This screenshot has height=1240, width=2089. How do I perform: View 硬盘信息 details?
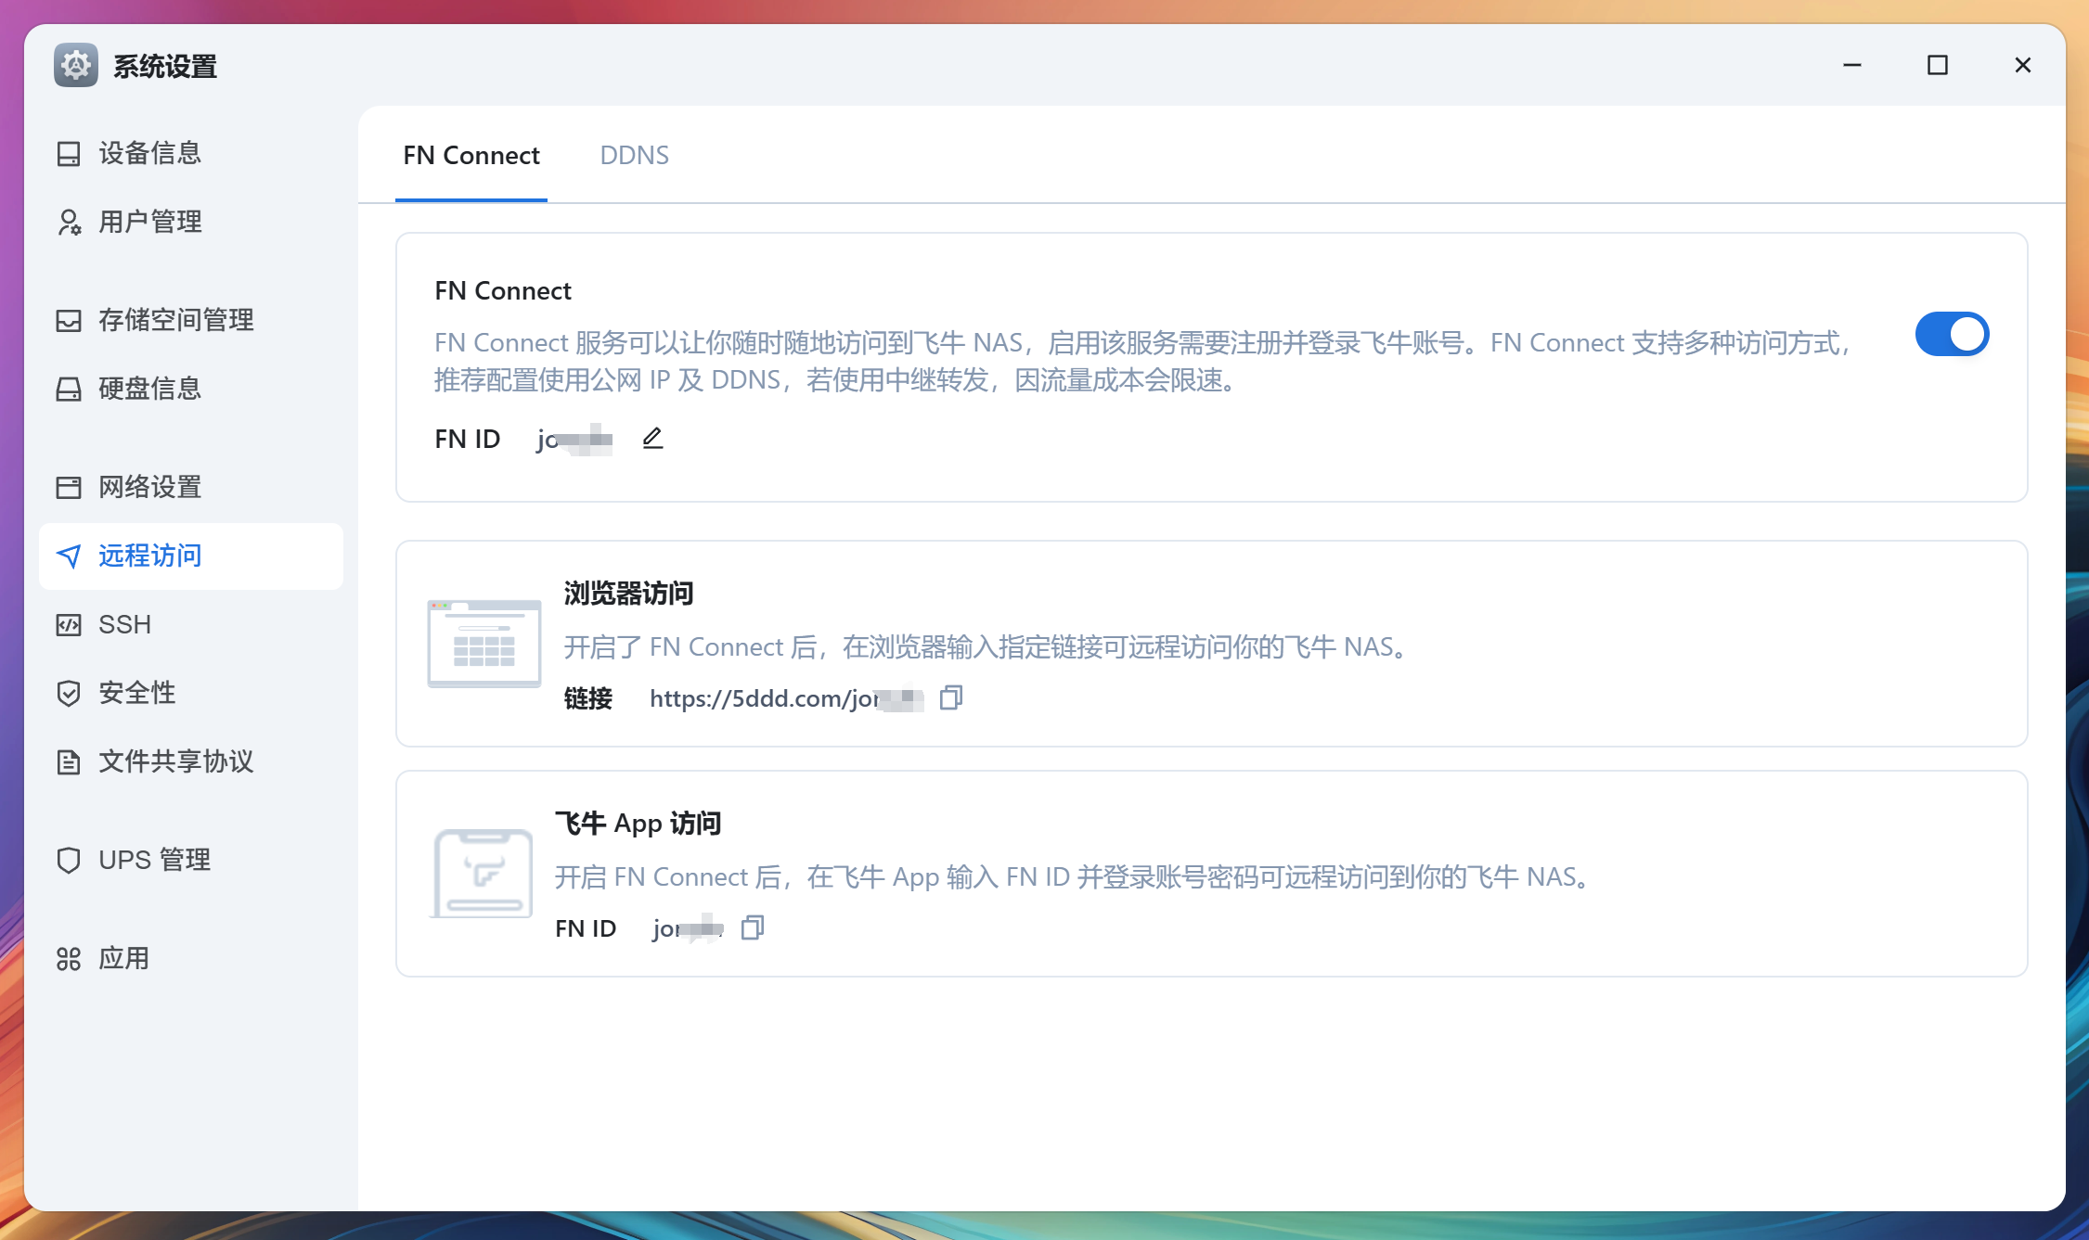pos(149,390)
